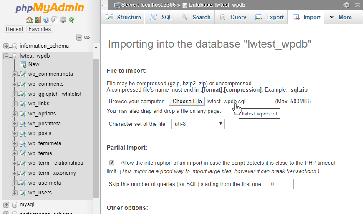This screenshot has height=214, width=363.
Task: Select the mysql database
Action: tap(27, 204)
